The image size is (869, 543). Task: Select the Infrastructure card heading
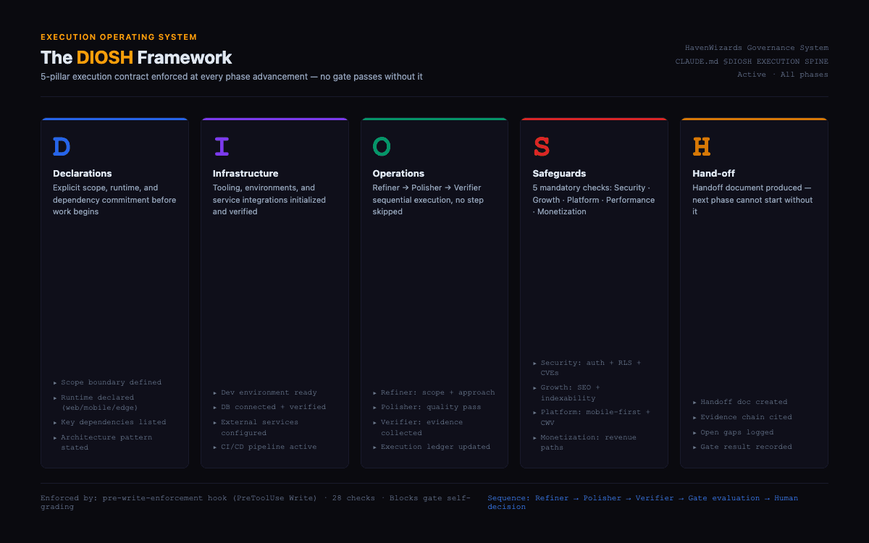[x=245, y=174]
